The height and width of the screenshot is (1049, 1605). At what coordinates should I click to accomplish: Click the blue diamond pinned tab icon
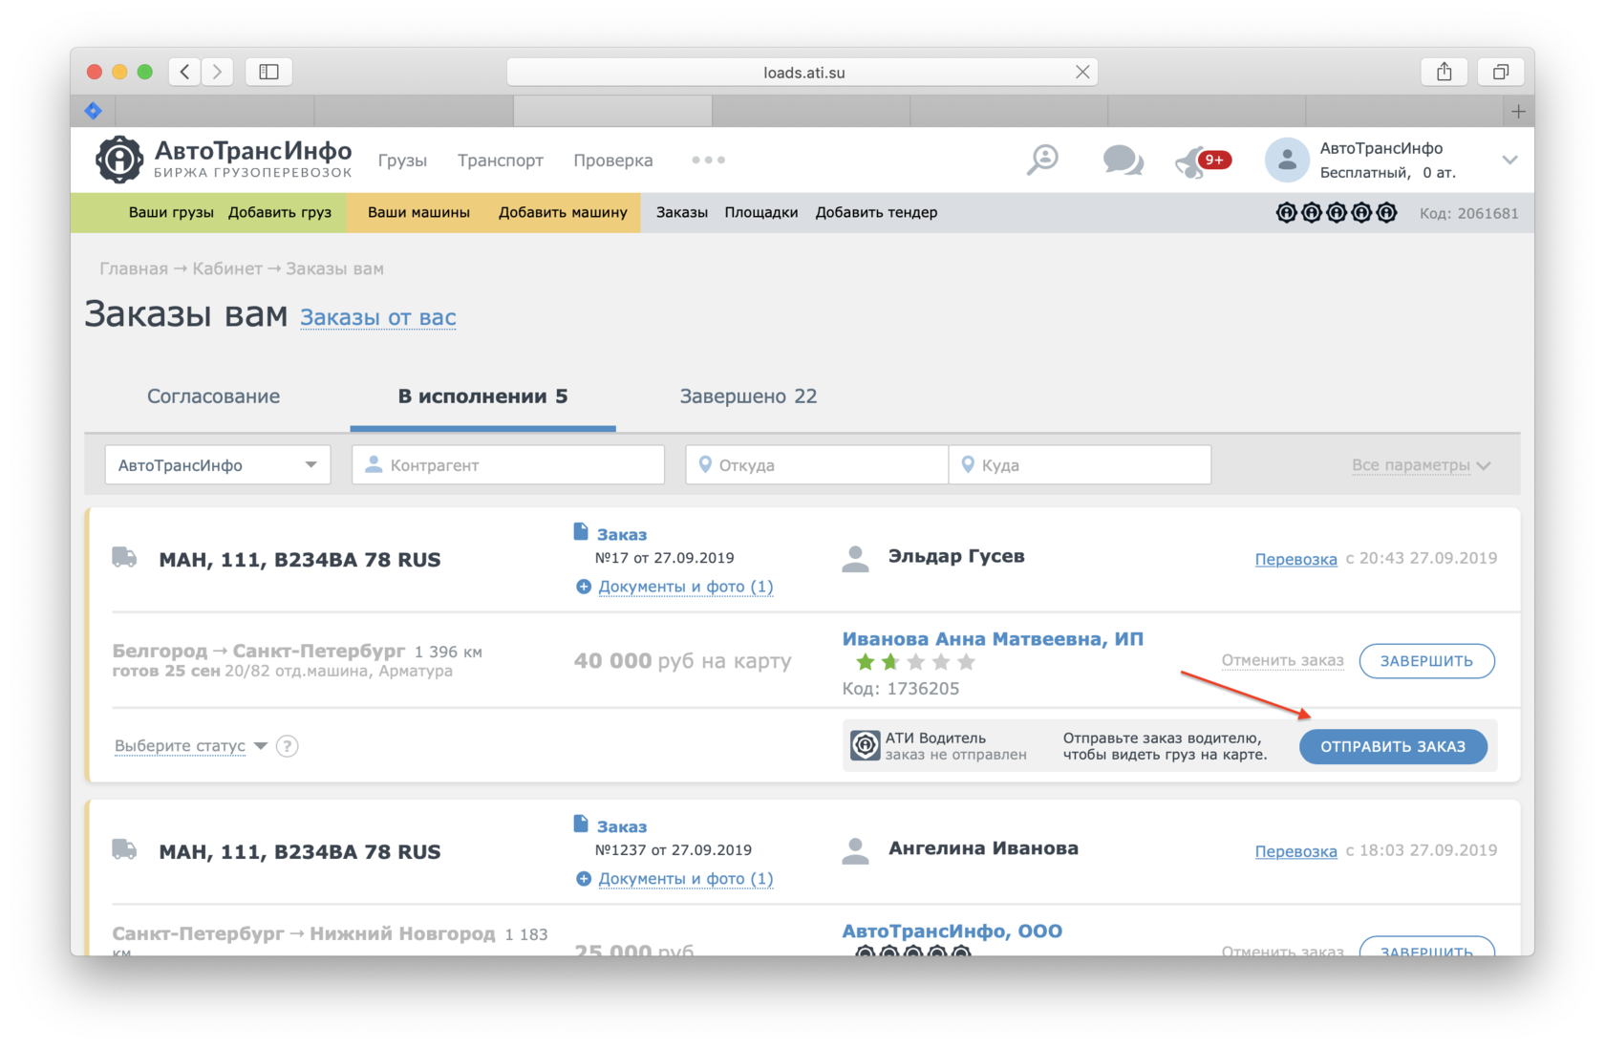click(94, 111)
